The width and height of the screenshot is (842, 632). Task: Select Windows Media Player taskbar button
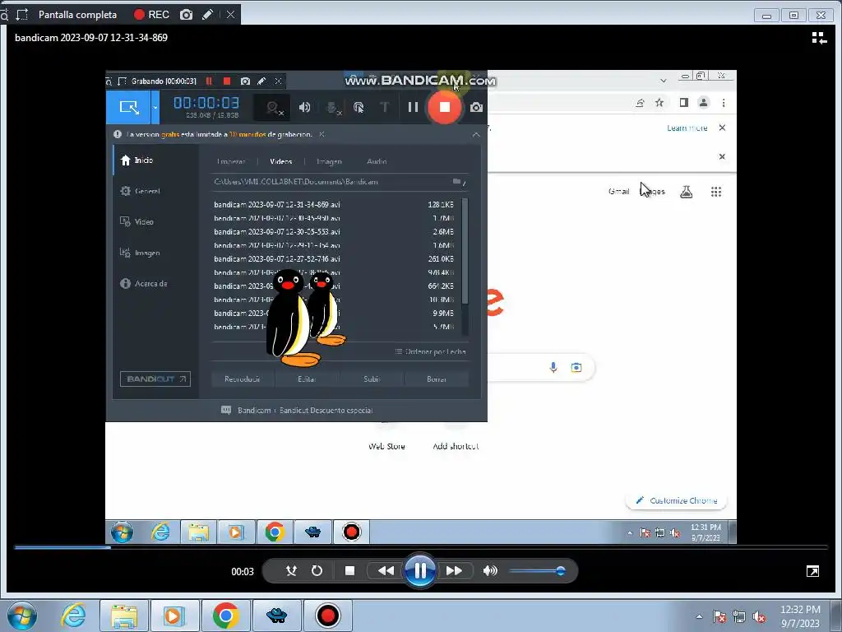pos(174,616)
